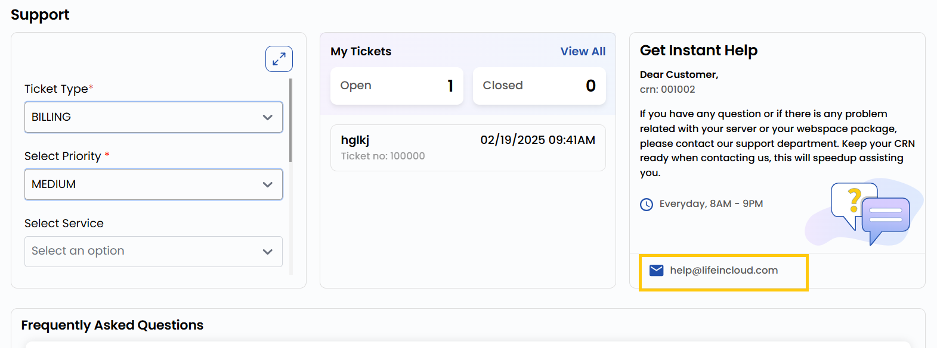Click the ticket form vertical scrollbar

tap(290, 120)
